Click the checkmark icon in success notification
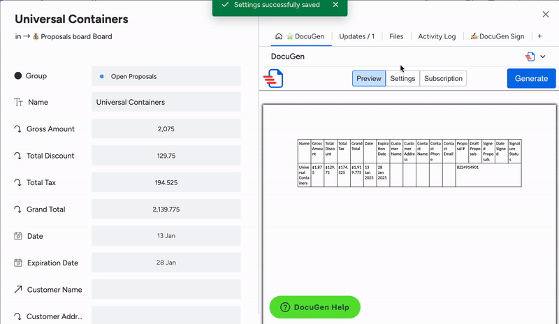Image resolution: width=559 pixels, height=324 pixels. tap(224, 5)
